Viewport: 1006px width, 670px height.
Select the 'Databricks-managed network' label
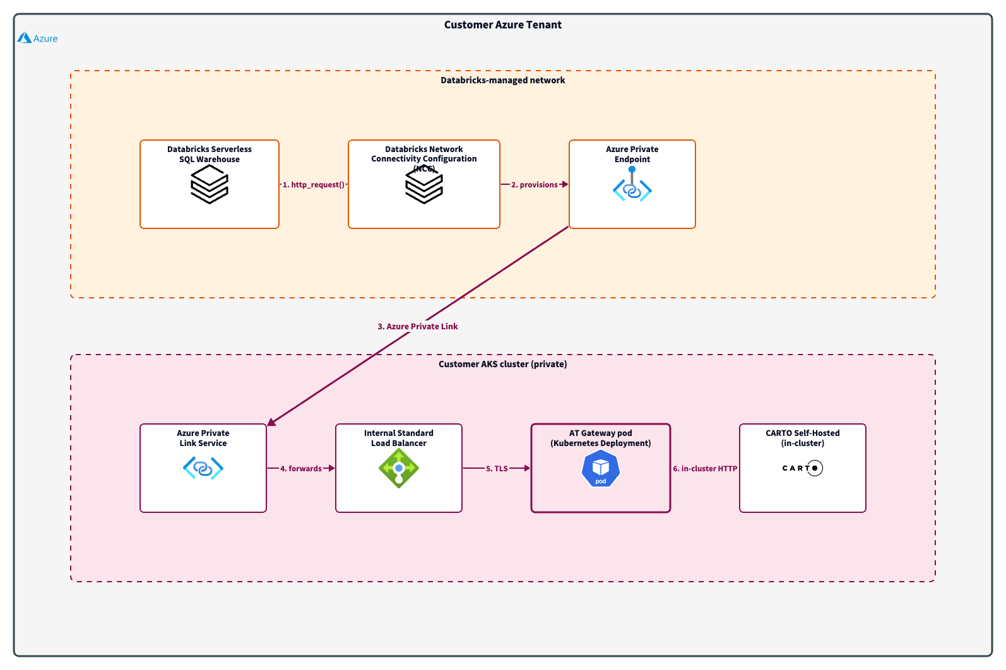tap(503, 80)
